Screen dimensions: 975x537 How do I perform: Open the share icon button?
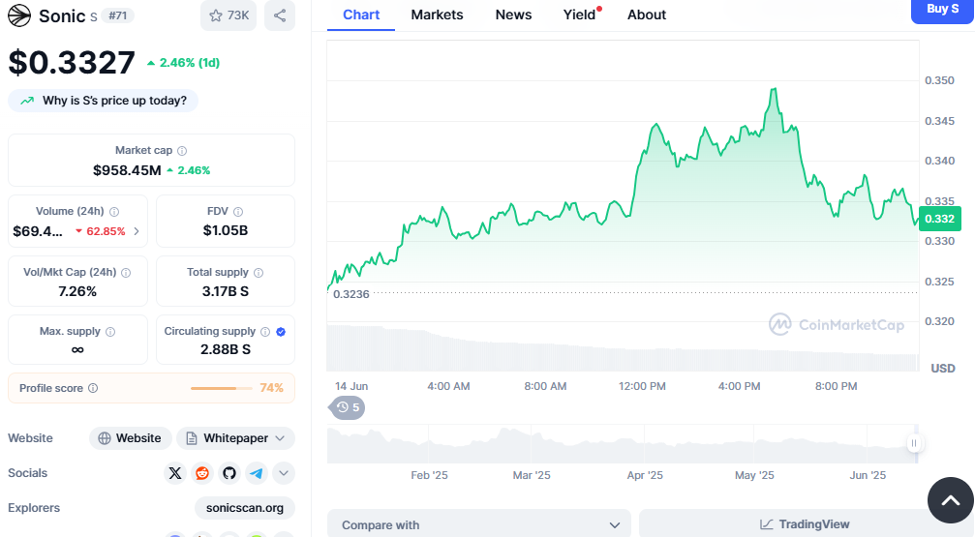280,15
